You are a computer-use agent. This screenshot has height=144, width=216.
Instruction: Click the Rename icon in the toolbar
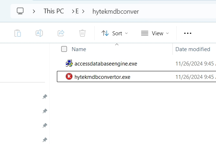39,33
